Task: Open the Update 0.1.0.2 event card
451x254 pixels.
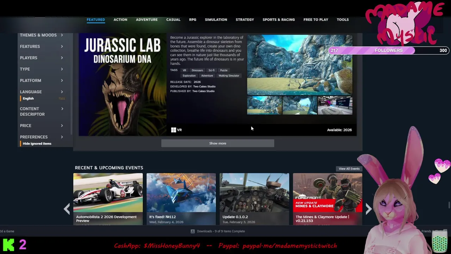Action: click(x=254, y=199)
